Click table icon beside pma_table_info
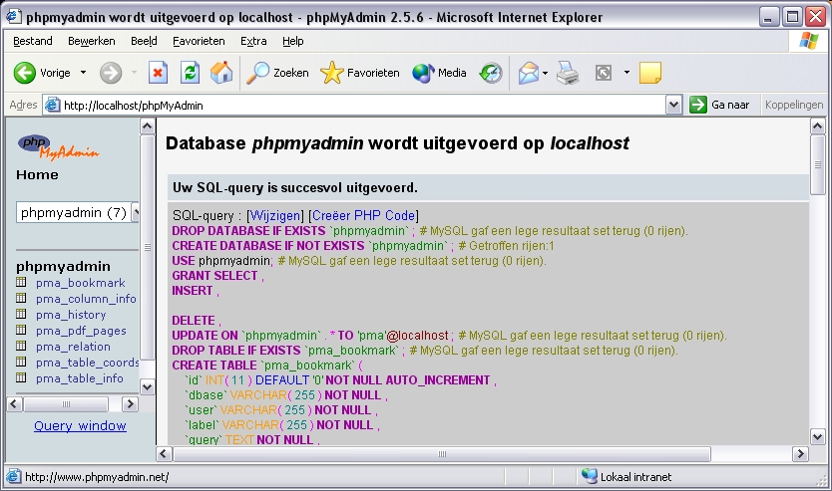The height and width of the screenshot is (491, 832). coord(21,377)
